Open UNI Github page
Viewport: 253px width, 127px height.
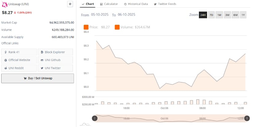55,60
